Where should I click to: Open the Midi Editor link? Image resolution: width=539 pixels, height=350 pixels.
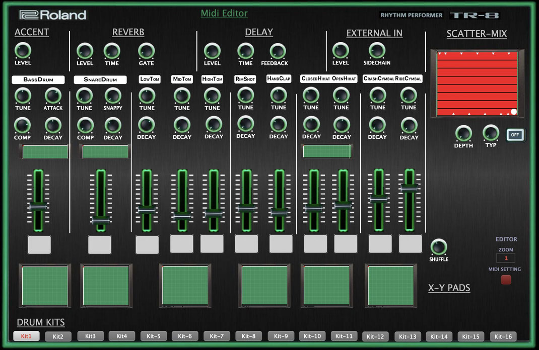[x=224, y=14]
